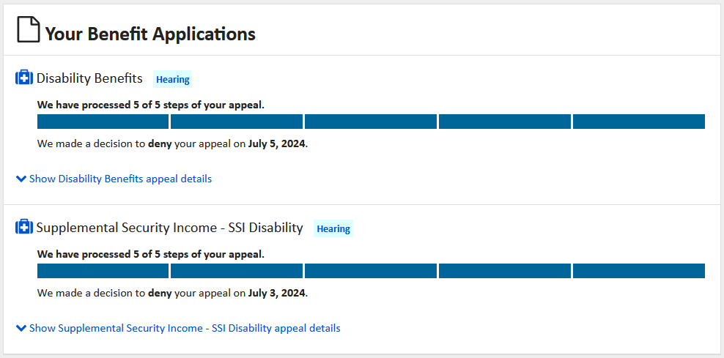Click fourth step of SSI Disability progress bar

tap(505, 272)
